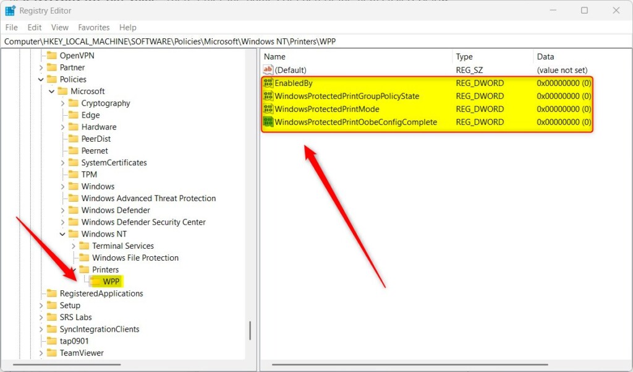Click the WindowsProtectedPrintMode DWORD icon
The width and height of the screenshot is (633, 372).
pyautogui.click(x=269, y=109)
